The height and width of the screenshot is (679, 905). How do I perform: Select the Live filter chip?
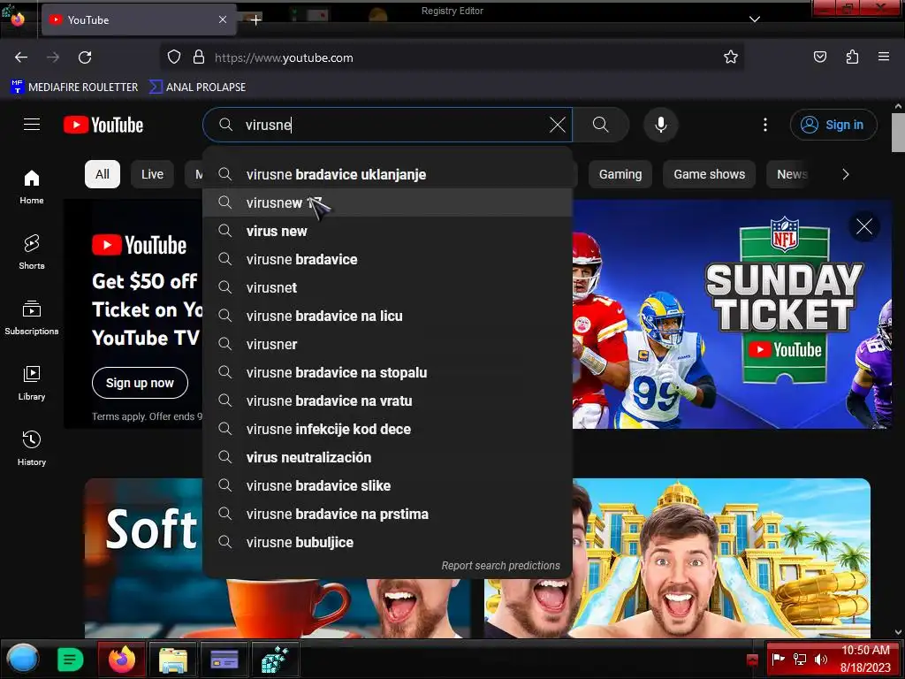(x=152, y=174)
